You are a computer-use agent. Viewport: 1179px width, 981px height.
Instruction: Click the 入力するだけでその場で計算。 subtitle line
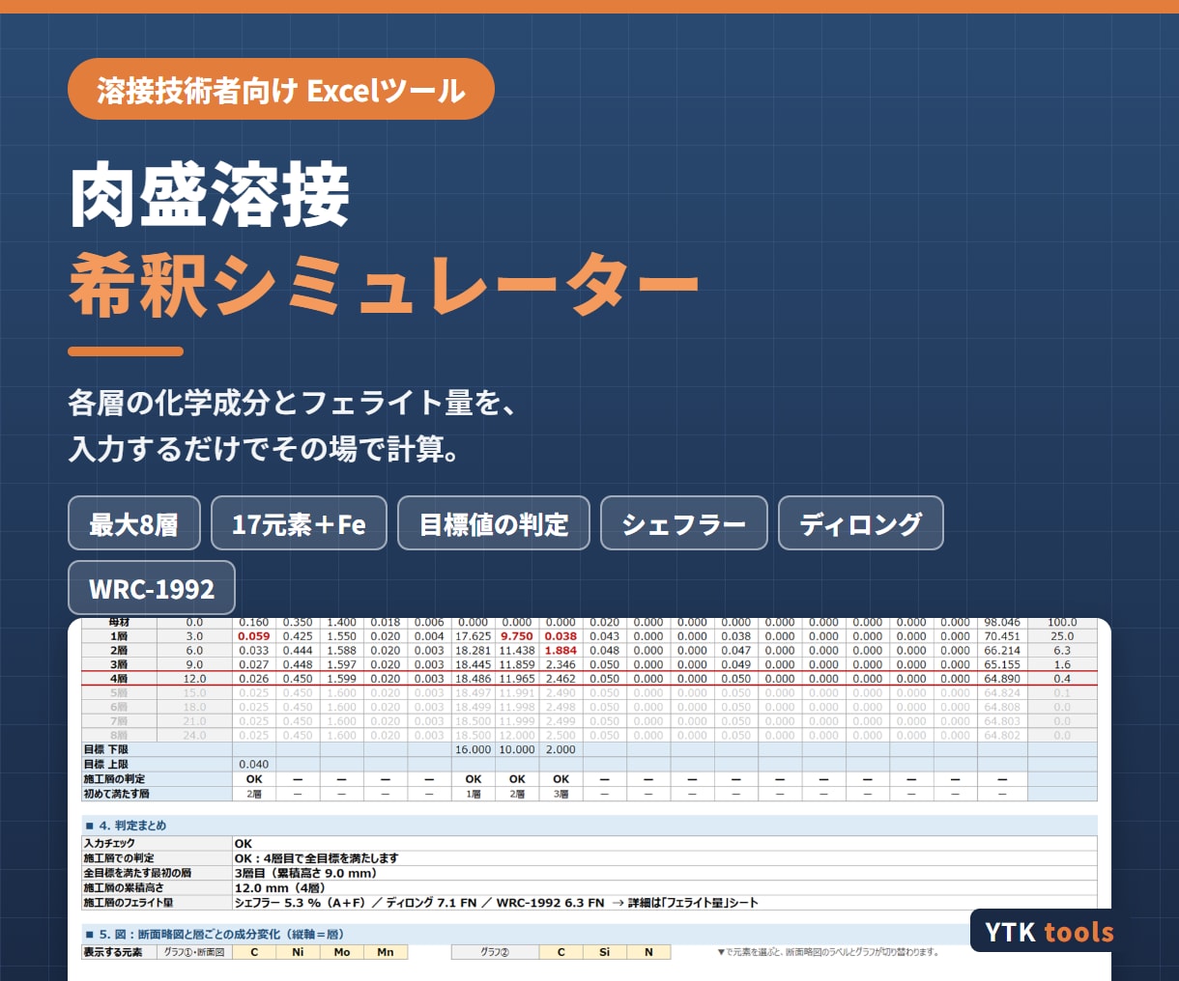(x=264, y=448)
